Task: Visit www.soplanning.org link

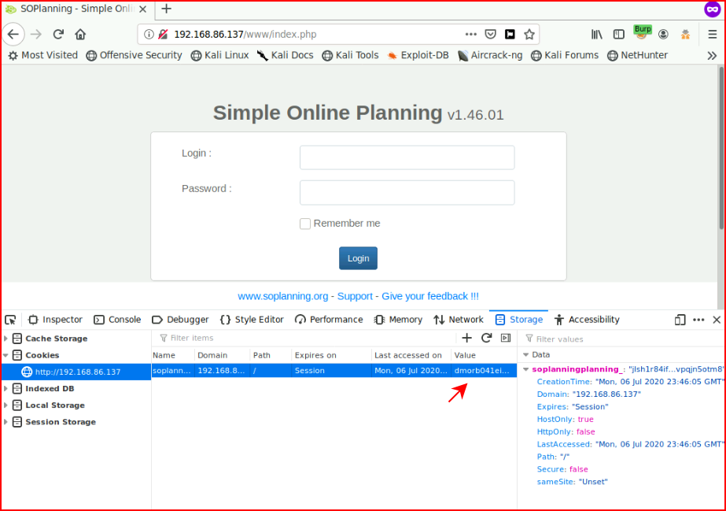Action: pyautogui.click(x=283, y=296)
